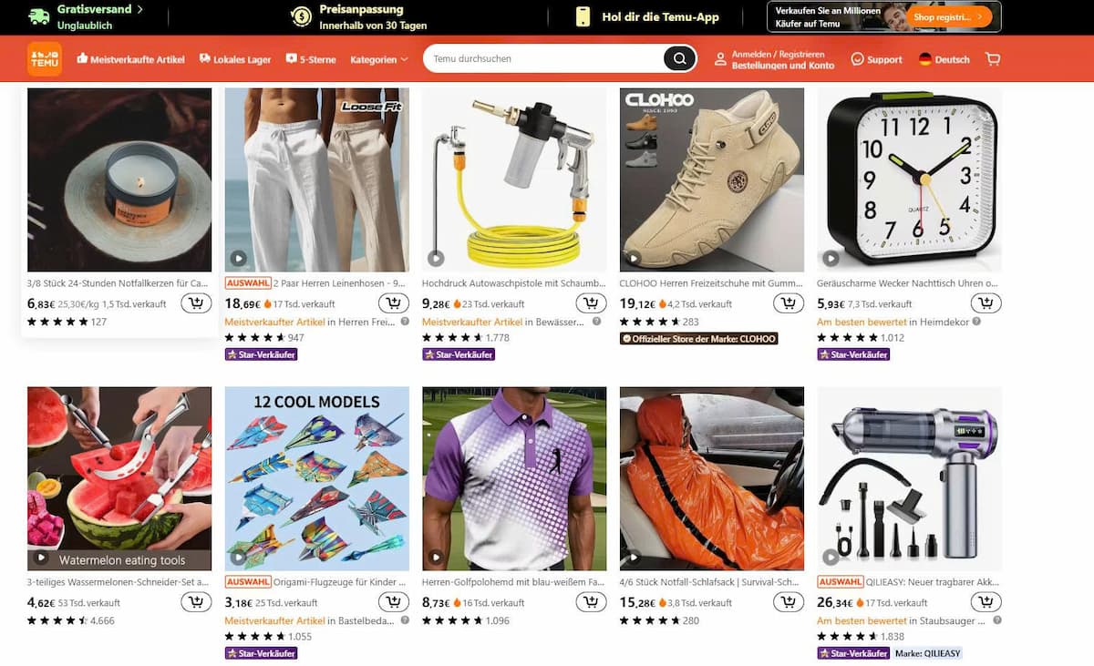
Task: Click the Shop registrieren button
Action: tap(952, 16)
